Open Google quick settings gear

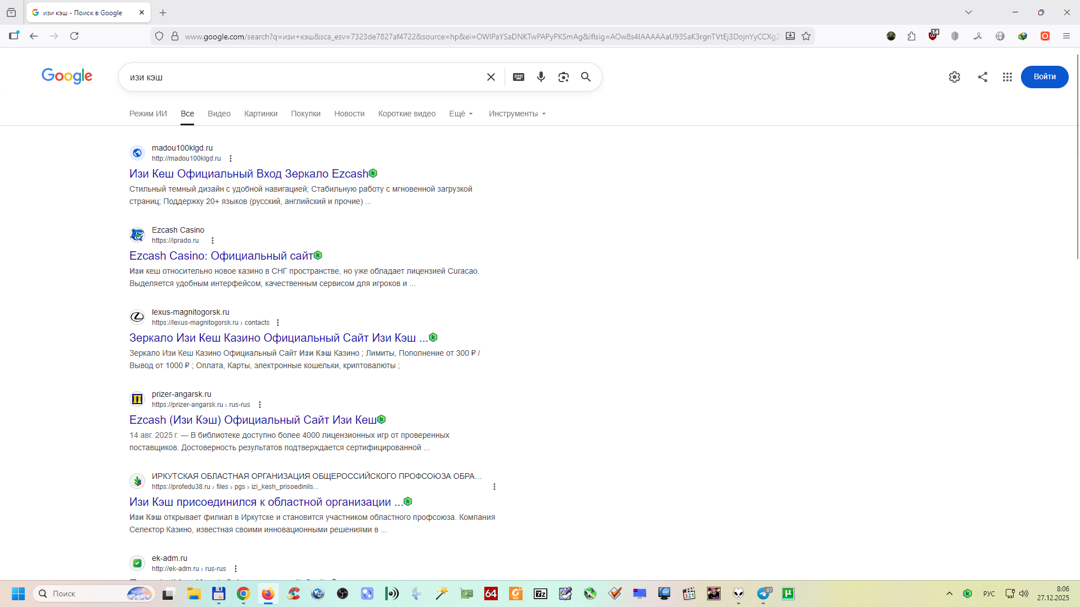tap(954, 77)
